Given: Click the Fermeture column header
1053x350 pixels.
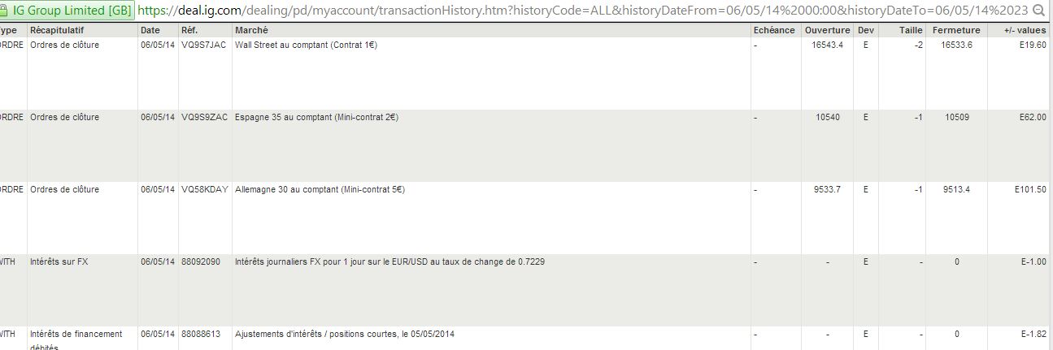Looking at the screenshot, I should (956, 30).
